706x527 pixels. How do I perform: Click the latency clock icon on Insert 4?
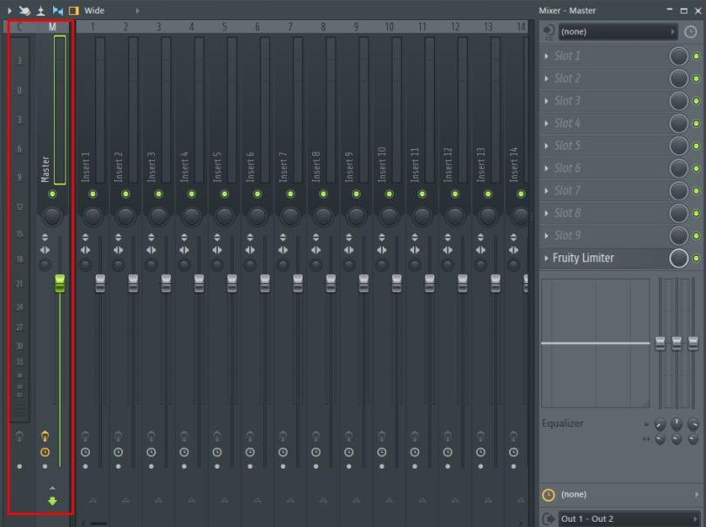coord(184,452)
